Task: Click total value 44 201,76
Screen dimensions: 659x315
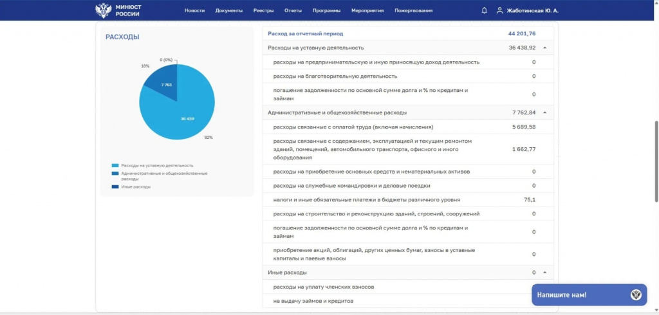Action: [x=521, y=33]
